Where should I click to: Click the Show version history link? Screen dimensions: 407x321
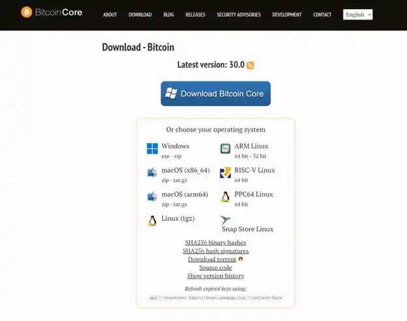click(x=215, y=276)
